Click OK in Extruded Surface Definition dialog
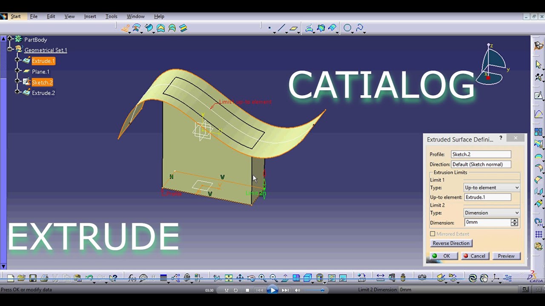Image resolution: width=545 pixels, height=306 pixels. 443,256
